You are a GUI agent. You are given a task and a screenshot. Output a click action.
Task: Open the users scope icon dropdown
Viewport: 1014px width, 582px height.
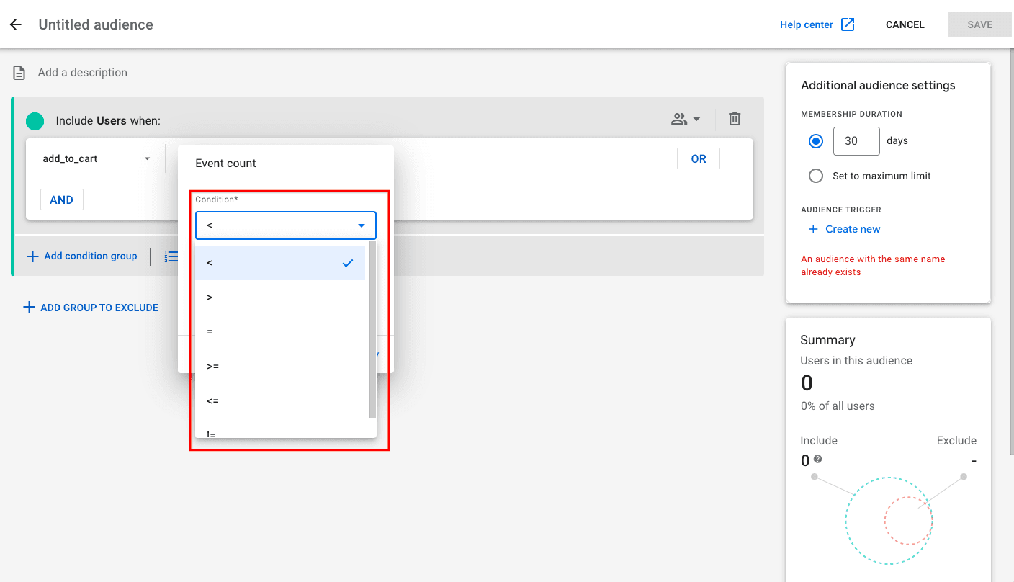686,119
